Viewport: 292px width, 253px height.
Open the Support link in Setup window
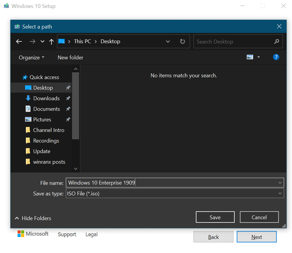click(x=67, y=234)
